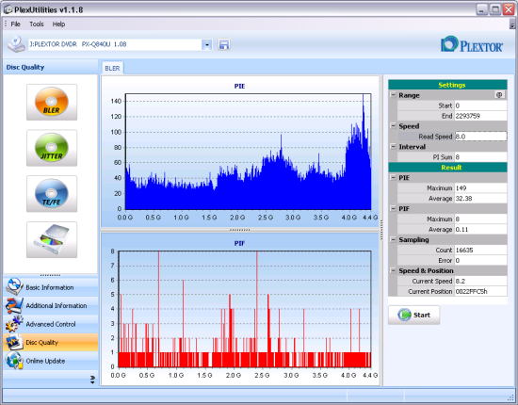Open the Online Update section

[x=51, y=361]
